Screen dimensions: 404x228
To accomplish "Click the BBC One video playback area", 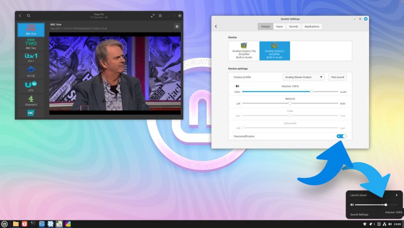I will point(115,73).
